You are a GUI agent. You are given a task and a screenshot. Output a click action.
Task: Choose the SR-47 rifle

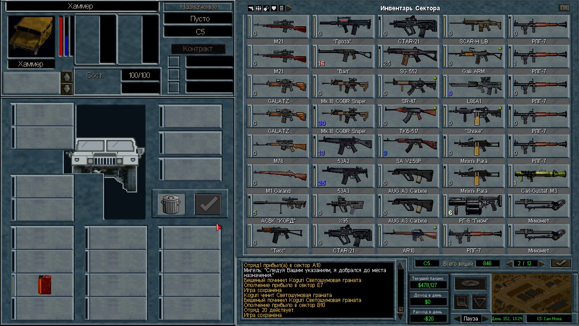tap(410, 86)
